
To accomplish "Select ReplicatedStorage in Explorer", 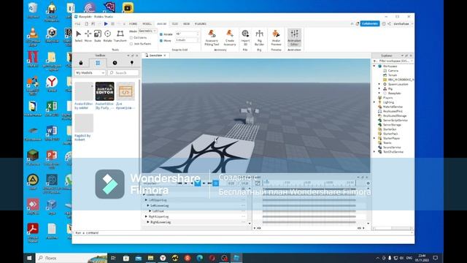I will coord(395,115).
